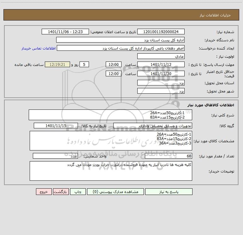243x235 pixels.
Task: Click the buyer name field اداره کل پست استان یزد
Action: pos(120,40)
